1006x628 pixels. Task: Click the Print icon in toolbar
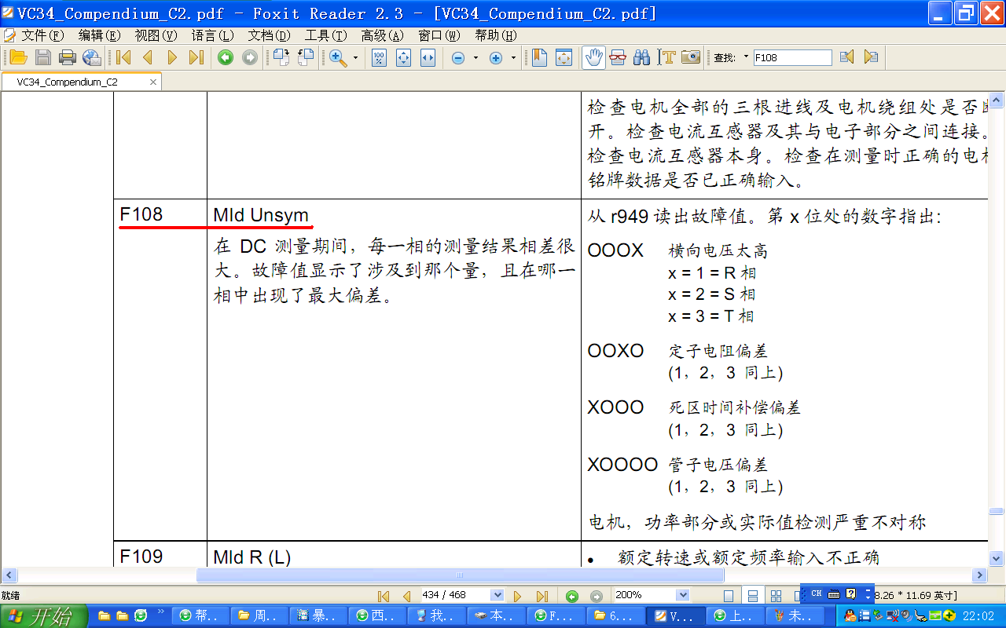68,57
